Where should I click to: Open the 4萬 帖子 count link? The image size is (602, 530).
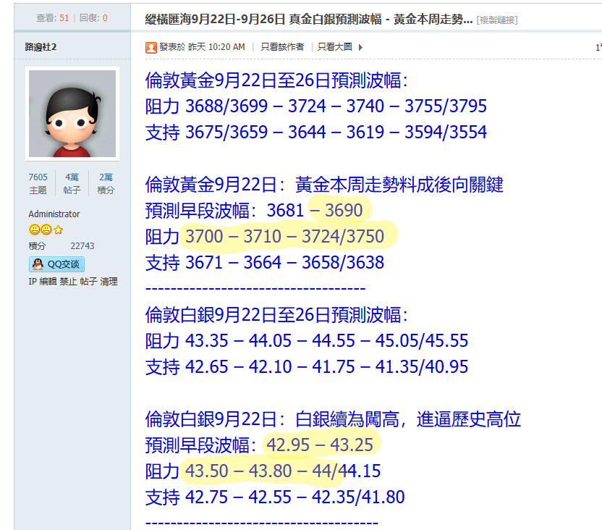(72, 177)
